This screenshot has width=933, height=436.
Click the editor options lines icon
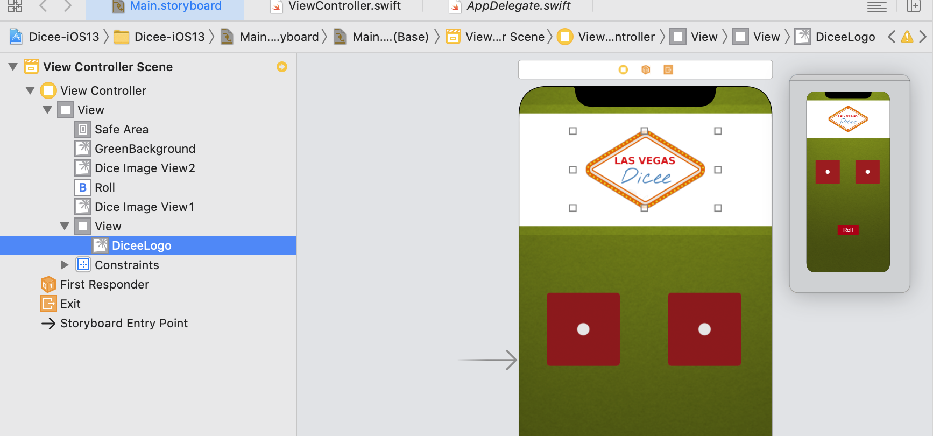coord(877,6)
